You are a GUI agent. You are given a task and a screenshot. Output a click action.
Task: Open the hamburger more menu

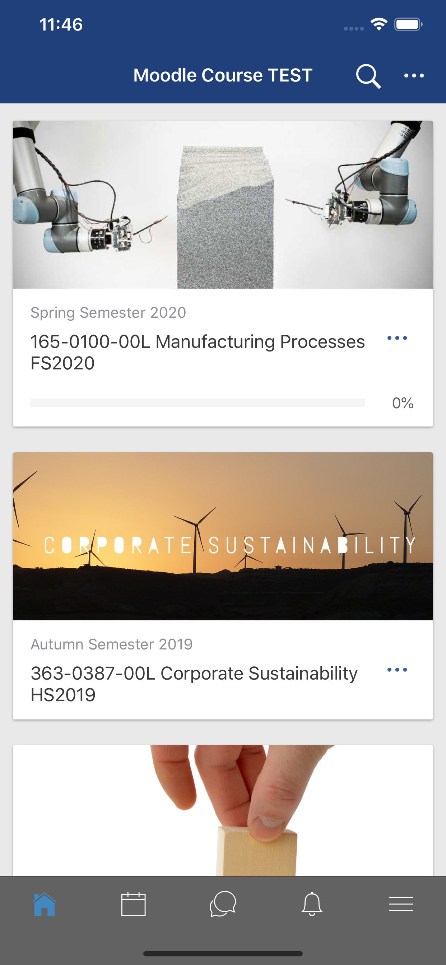tap(401, 904)
